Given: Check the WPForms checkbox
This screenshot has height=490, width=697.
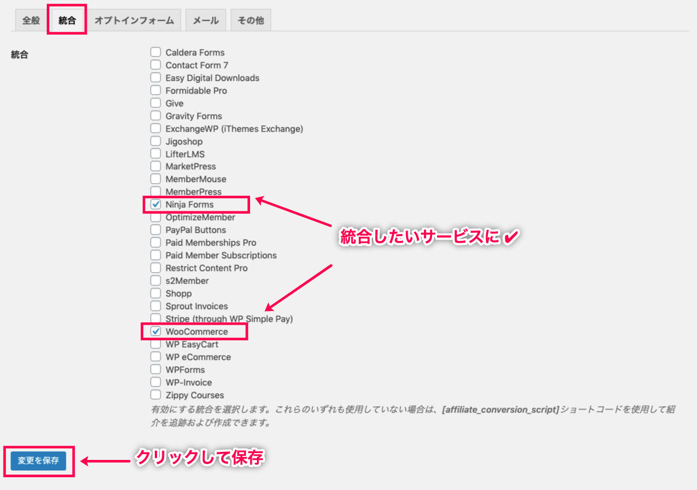Looking at the screenshot, I should 155,370.
